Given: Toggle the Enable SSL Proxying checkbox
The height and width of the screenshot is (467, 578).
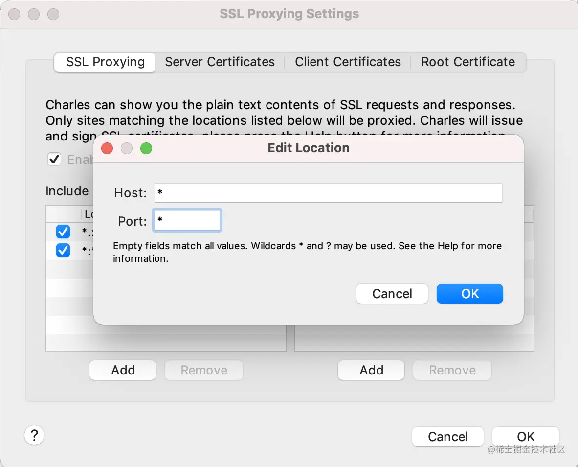Looking at the screenshot, I should [x=54, y=159].
